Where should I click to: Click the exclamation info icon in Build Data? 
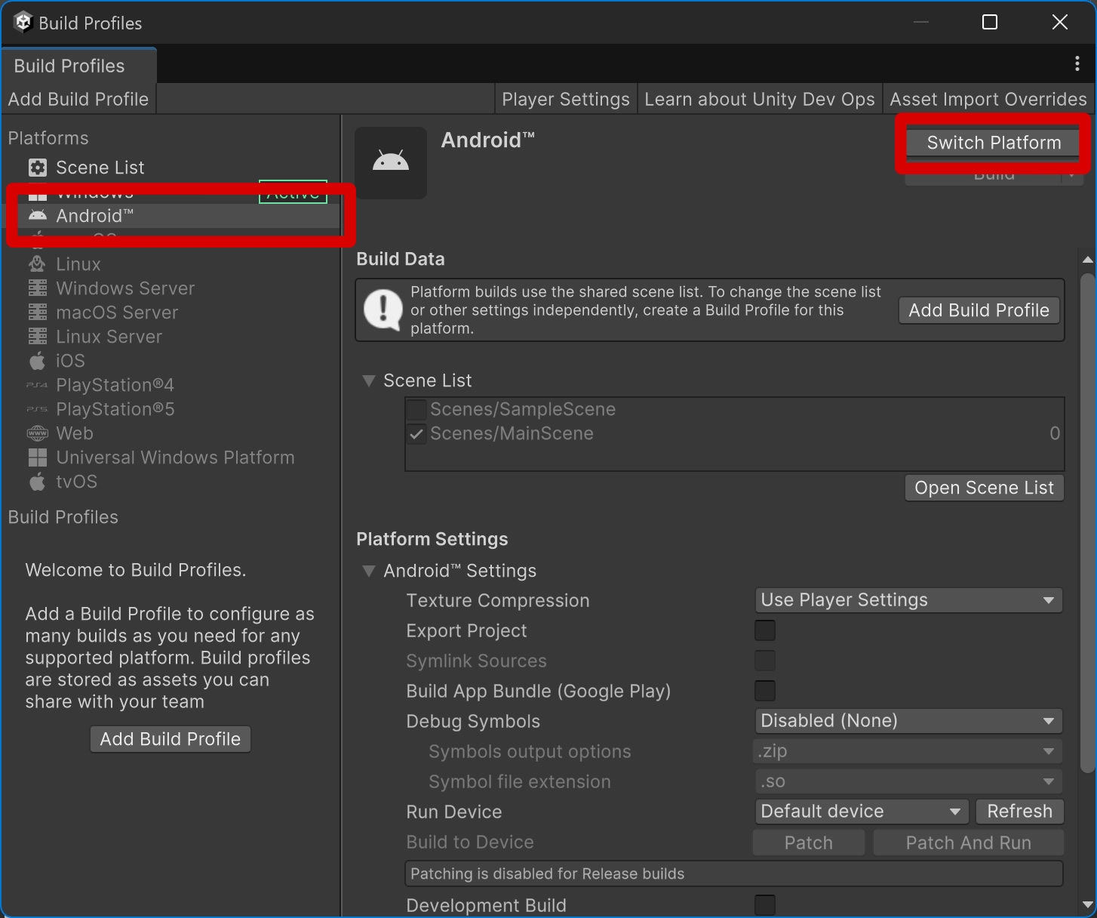pos(383,310)
